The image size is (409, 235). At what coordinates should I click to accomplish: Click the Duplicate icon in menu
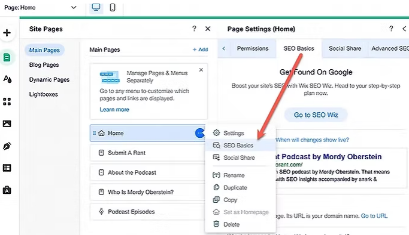[x=216, y=187]
